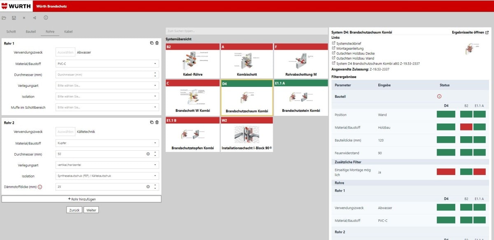Viewport: 494px width, 240px height.
Task: Click the external-link icon beside Ergebnisseite öffnen
Action: (x=487, y=32)
